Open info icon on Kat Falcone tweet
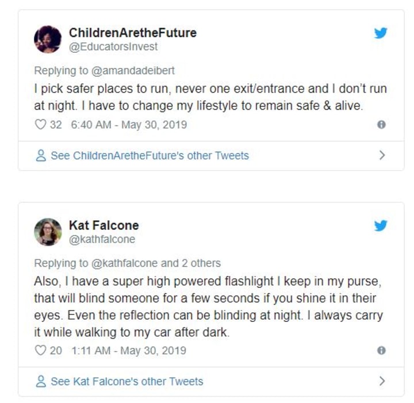The height and width of the screenshot is (403, 414). (x=381, y=351)
